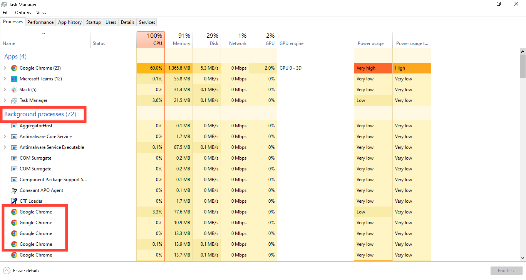Collapse view with Fewer details
The width and height of the screenshot is (526, 280).
22,271
